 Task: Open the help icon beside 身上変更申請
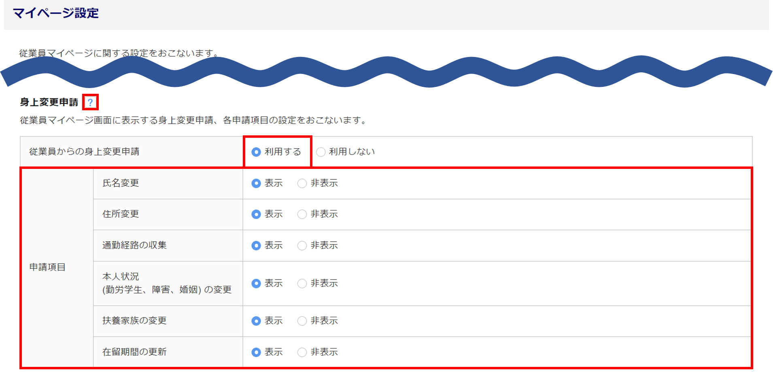coord(90,102)
